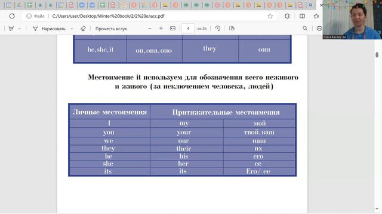This screenshot has width=382, height=214.
Task: Click the 'he, she, it' table cell
Action: tap(100, 50)
